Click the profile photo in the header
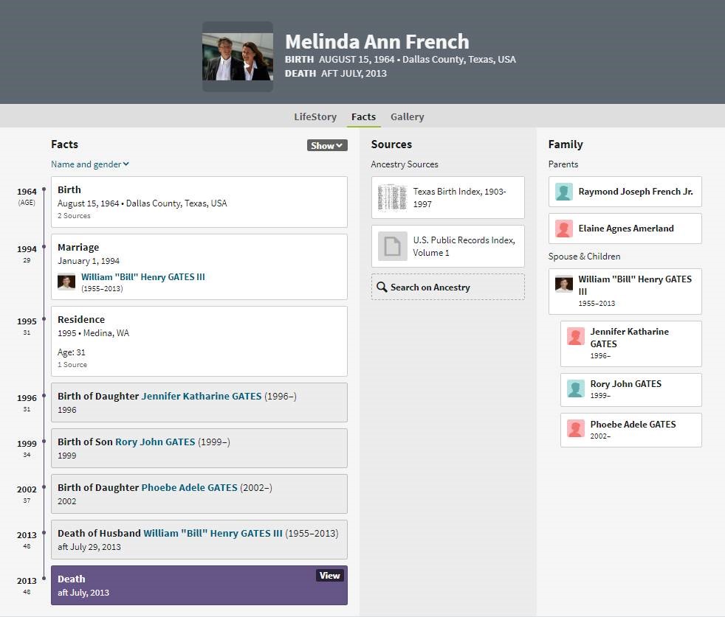 click(x=237, y=57)
